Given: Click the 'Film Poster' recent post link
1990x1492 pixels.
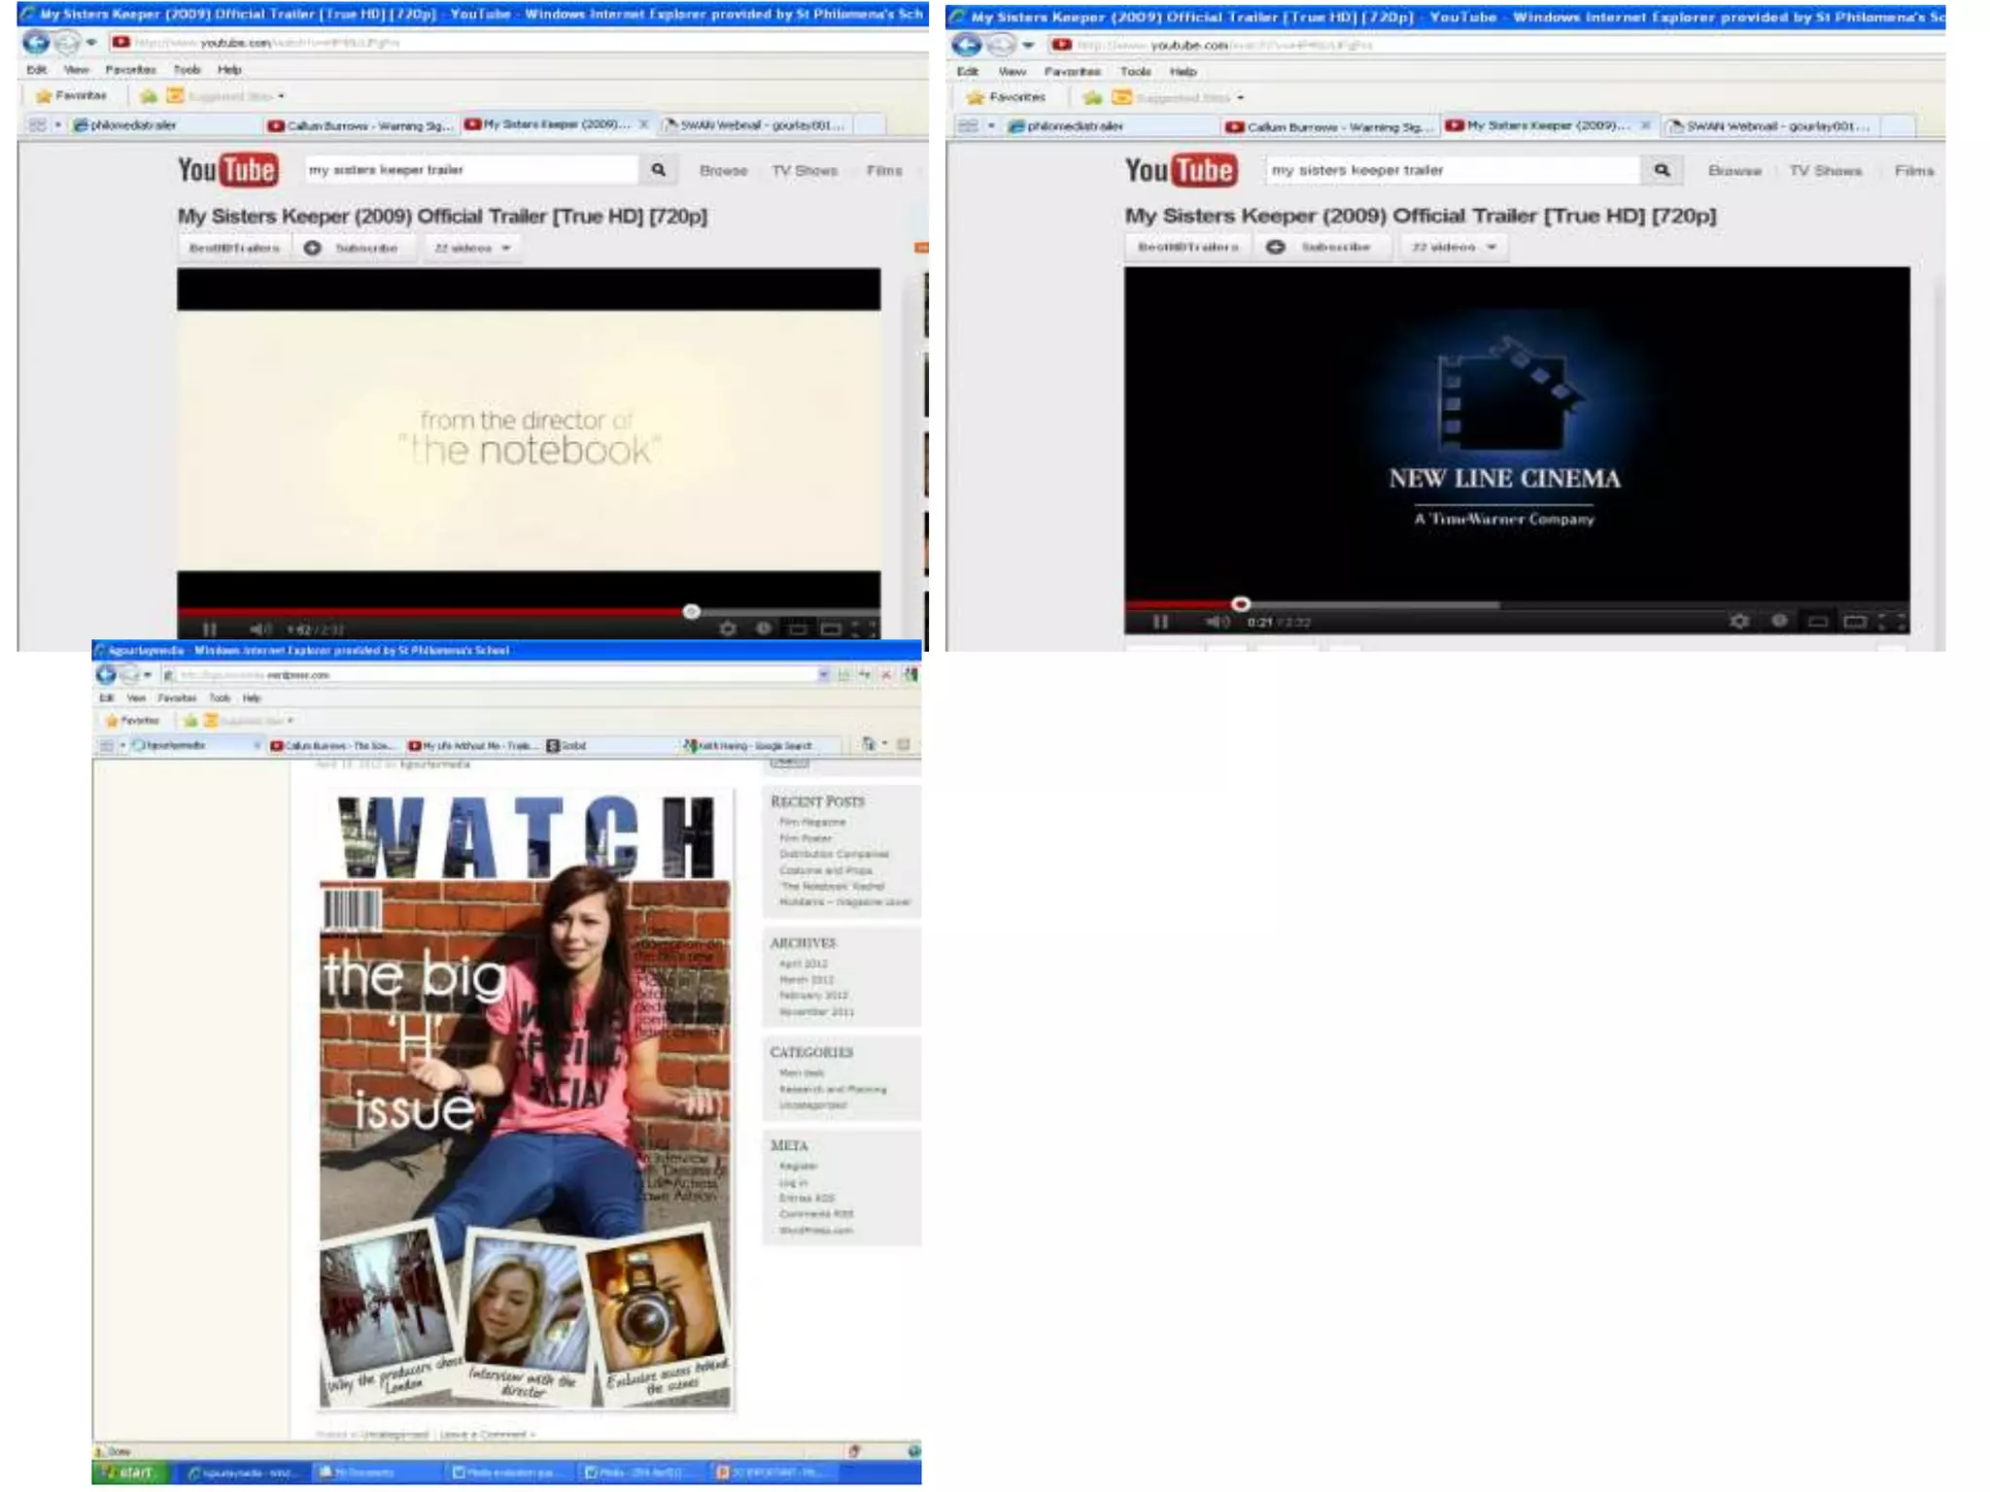Looking at the screenshot, I should click(806, 838).
